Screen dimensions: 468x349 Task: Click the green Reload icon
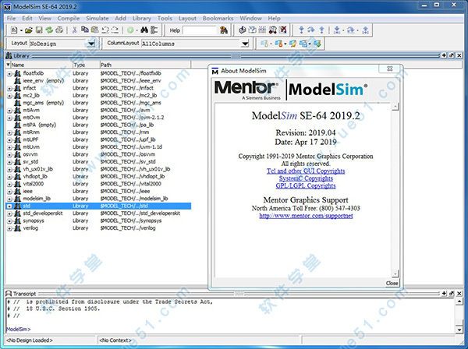click(49, 30)
